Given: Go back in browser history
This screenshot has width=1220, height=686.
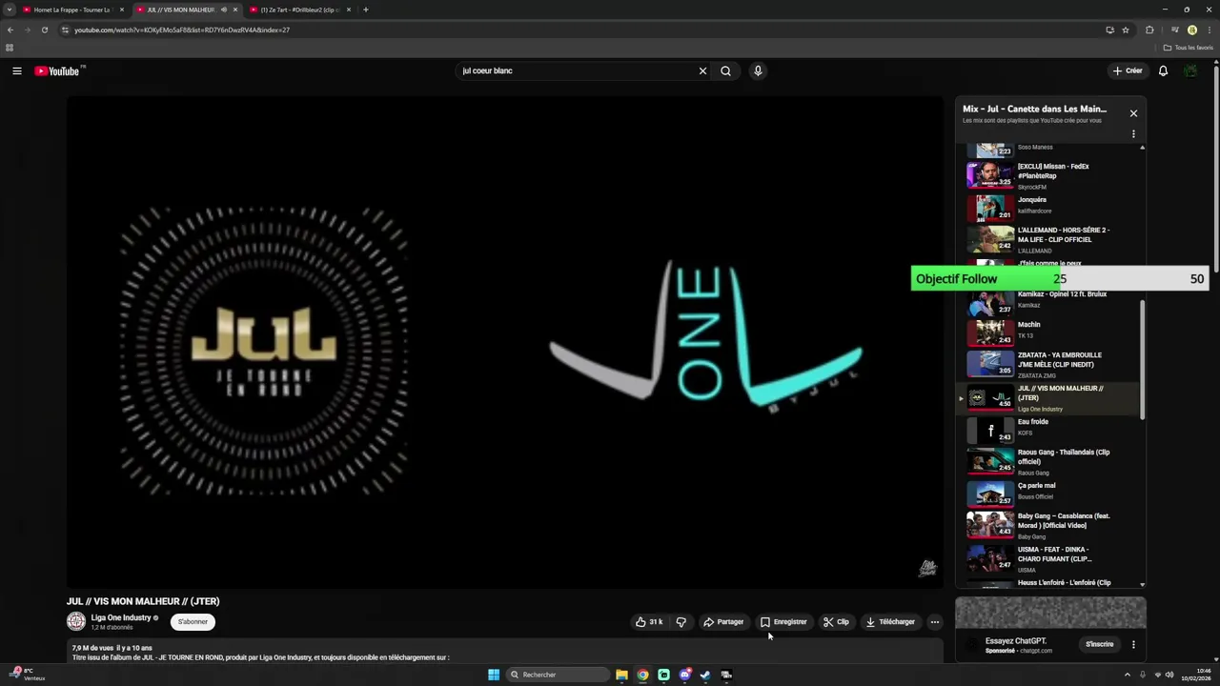Looking at the screenshot, I should 10,30.
